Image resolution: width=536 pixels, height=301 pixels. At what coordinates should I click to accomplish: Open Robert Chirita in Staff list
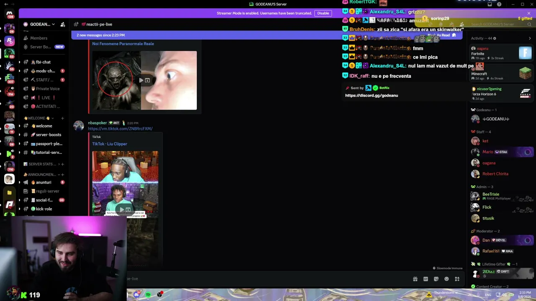tap(501, 174)
